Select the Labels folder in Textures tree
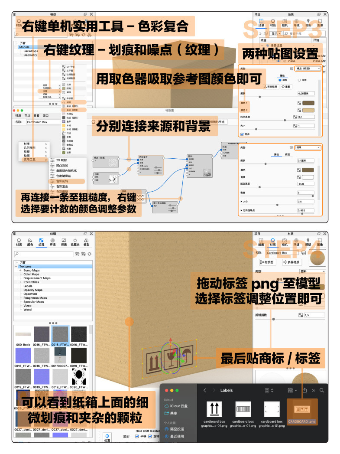The width and height of the screenshot is (340, 454). (28, 286)
